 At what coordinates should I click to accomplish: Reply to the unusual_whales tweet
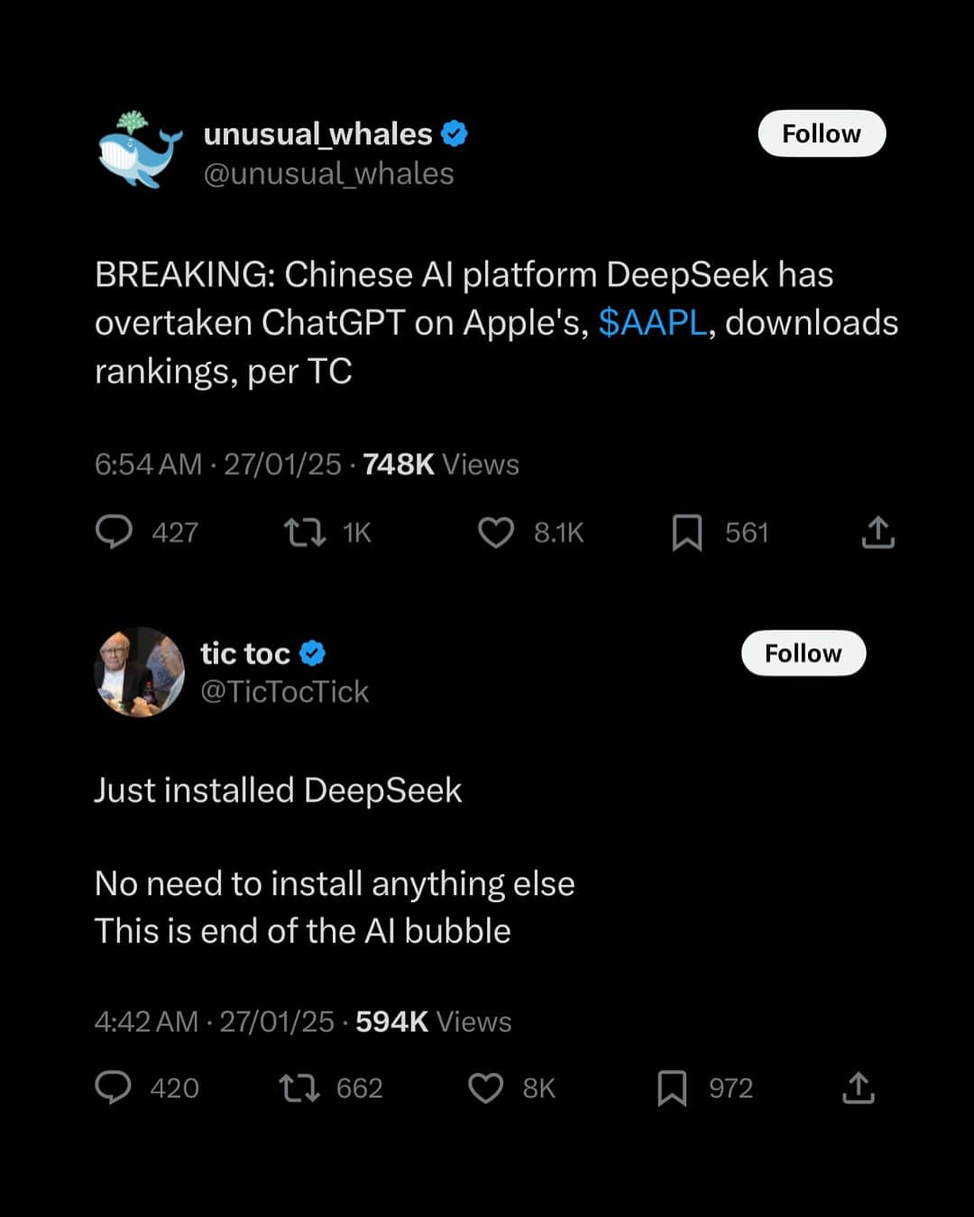click(115, 532)
